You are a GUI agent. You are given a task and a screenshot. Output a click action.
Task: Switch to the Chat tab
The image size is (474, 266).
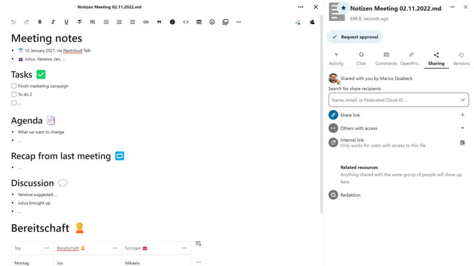[x=361, y=59]
